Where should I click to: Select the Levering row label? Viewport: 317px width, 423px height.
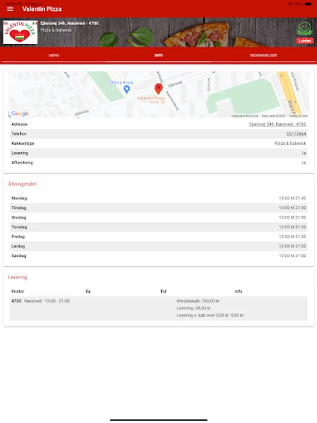20,153
